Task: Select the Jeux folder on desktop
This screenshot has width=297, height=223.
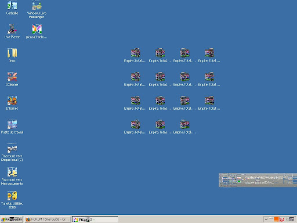Action: tap(12, 55)
